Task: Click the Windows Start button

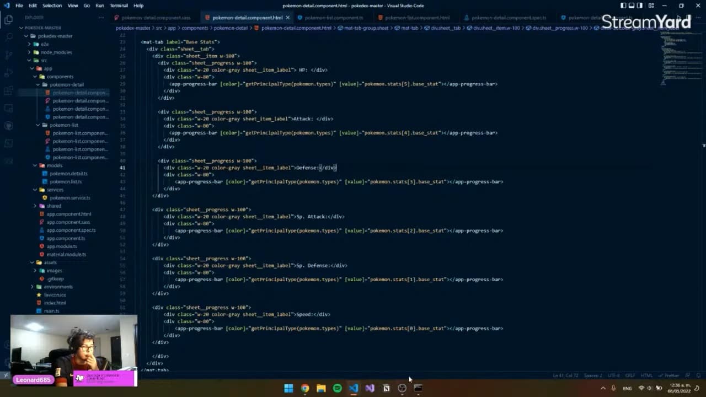Action: tap(288, 388)
